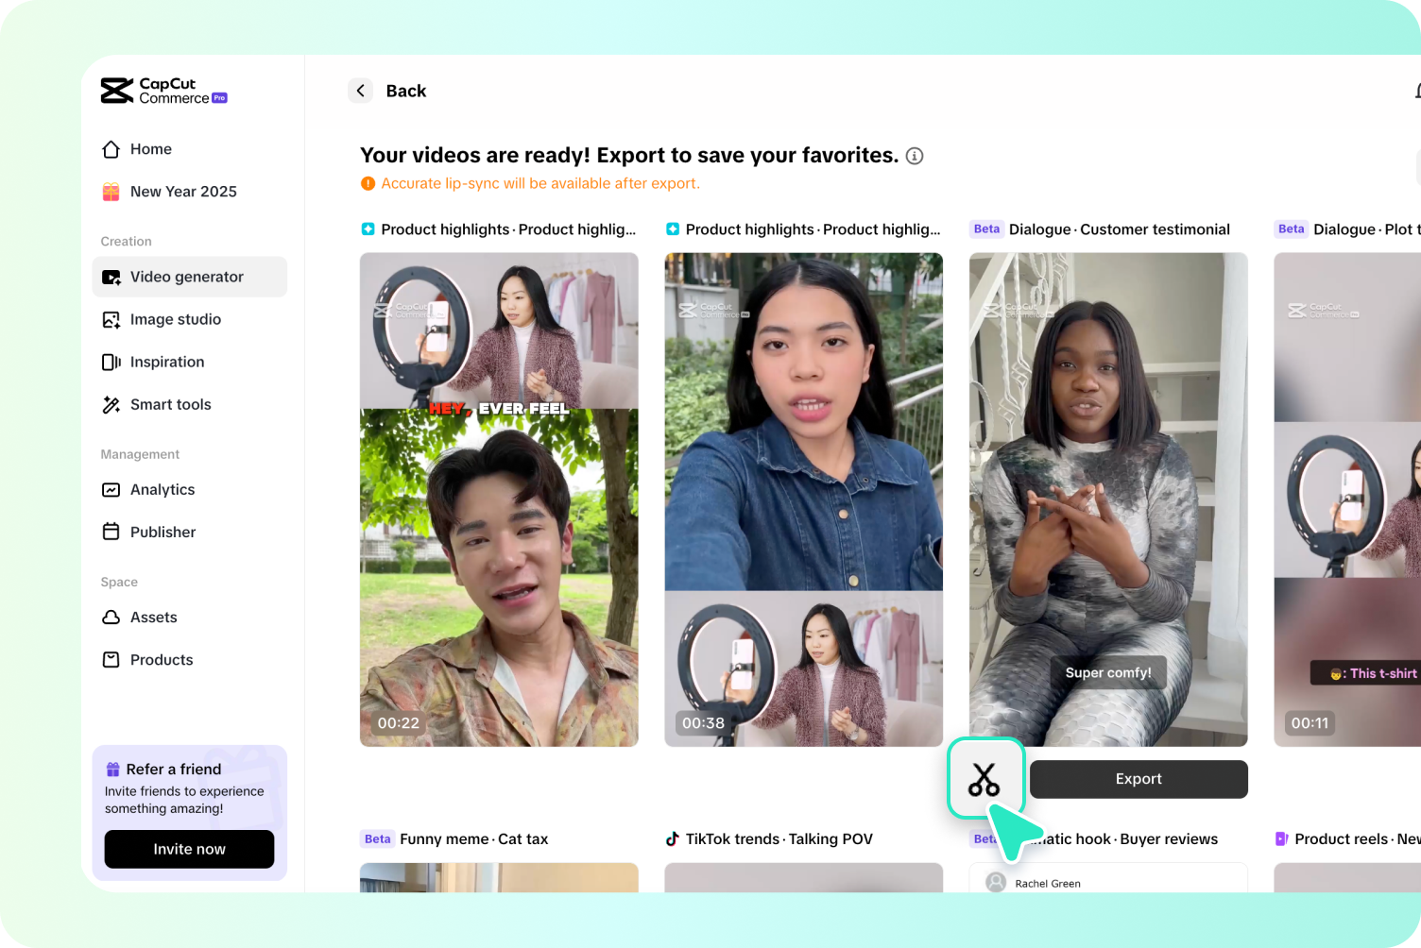Click the purple Product reels icon
1421x948 pixels.
1282,838
